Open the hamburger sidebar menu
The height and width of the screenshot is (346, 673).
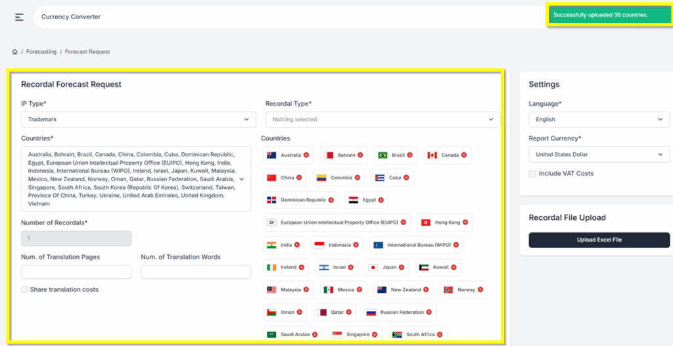click(x=19, y=17)
